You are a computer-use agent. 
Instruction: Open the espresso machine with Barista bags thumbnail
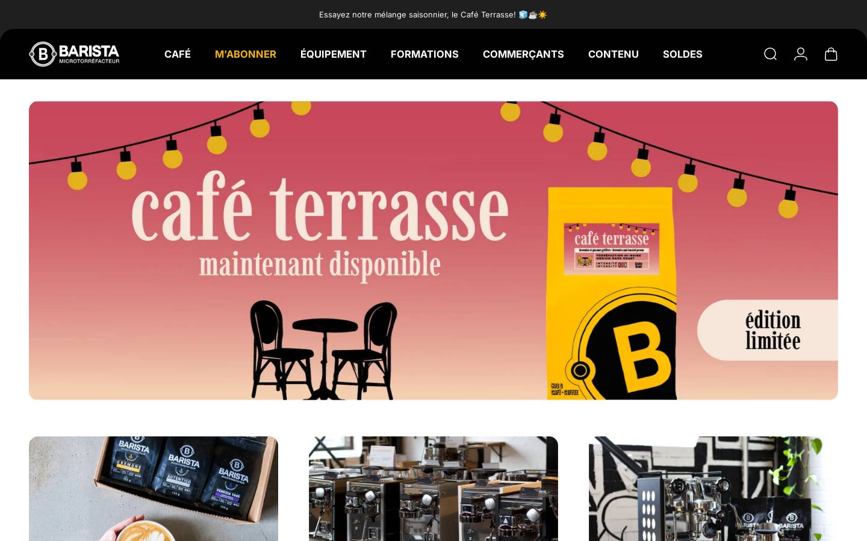pos(713,489)
